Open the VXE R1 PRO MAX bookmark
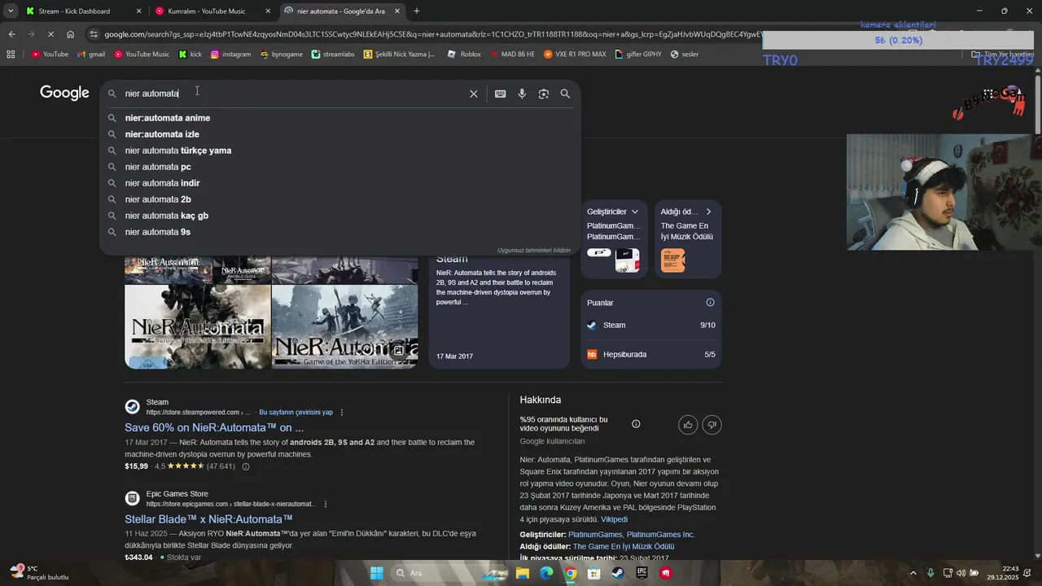This screenshot has height=586, width=1042. pos(575,55)
